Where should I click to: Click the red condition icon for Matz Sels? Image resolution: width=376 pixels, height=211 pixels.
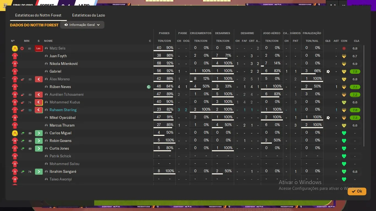coord(344,48)
